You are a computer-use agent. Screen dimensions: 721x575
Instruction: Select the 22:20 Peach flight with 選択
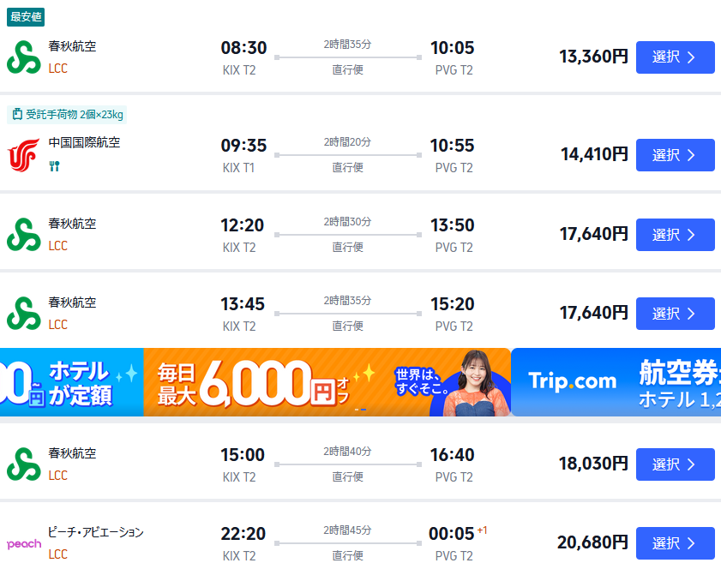click(x=674, y=542)
